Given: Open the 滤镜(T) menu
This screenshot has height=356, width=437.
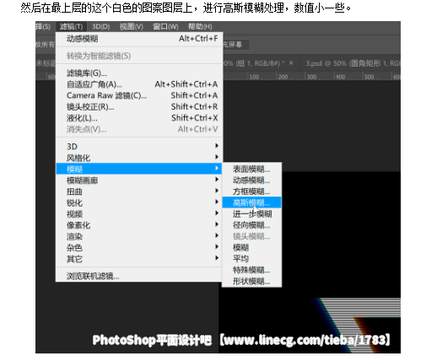Looking at the screenshot, I should coord(71,27).
